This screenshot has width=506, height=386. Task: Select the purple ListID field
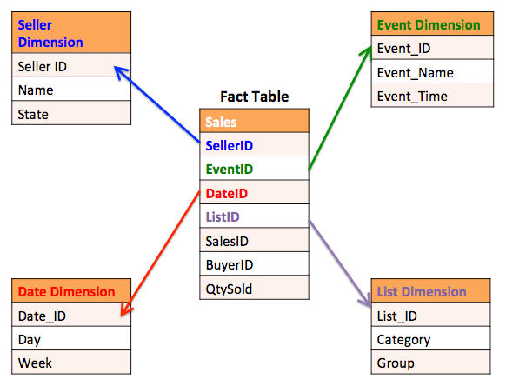(254, 216)
